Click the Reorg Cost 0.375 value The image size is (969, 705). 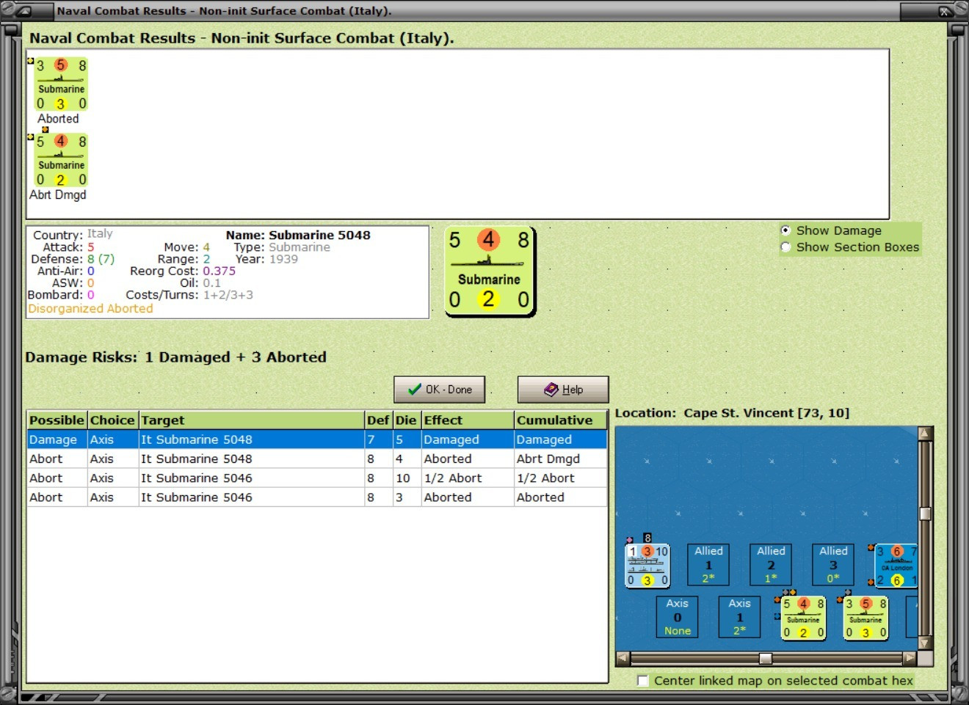pyautogui.click(x=219, y=271)
